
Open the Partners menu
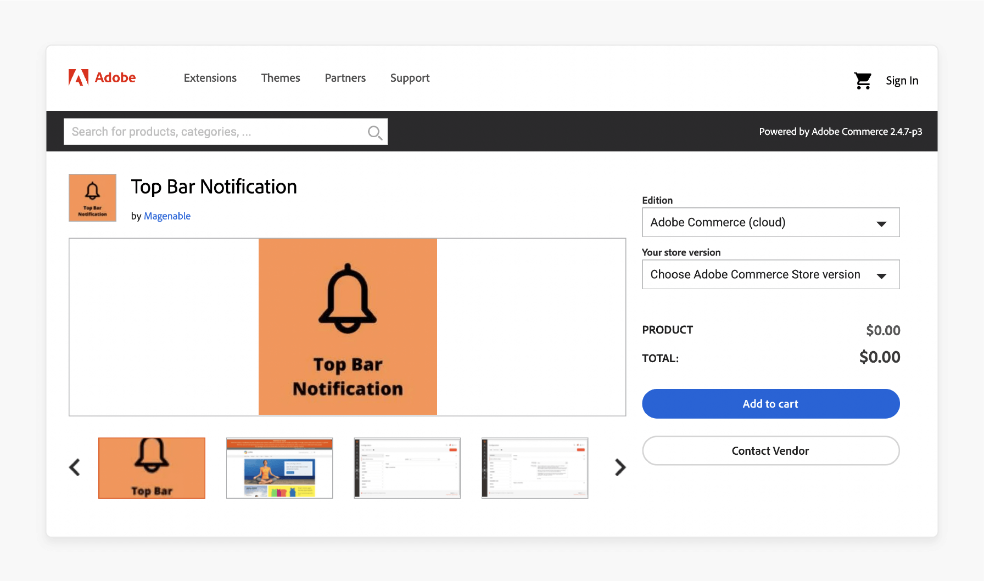click(345, 78)
